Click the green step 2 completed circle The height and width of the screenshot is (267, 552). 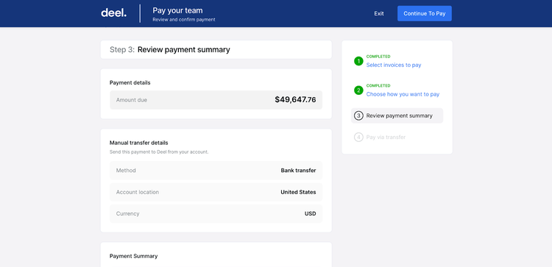[358, 90]
